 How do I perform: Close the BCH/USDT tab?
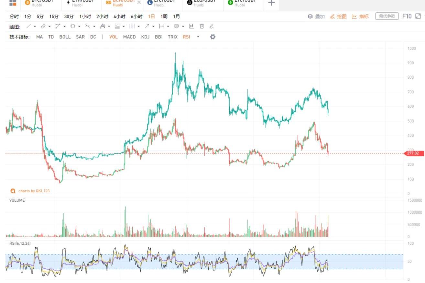[x=139, y=3]
